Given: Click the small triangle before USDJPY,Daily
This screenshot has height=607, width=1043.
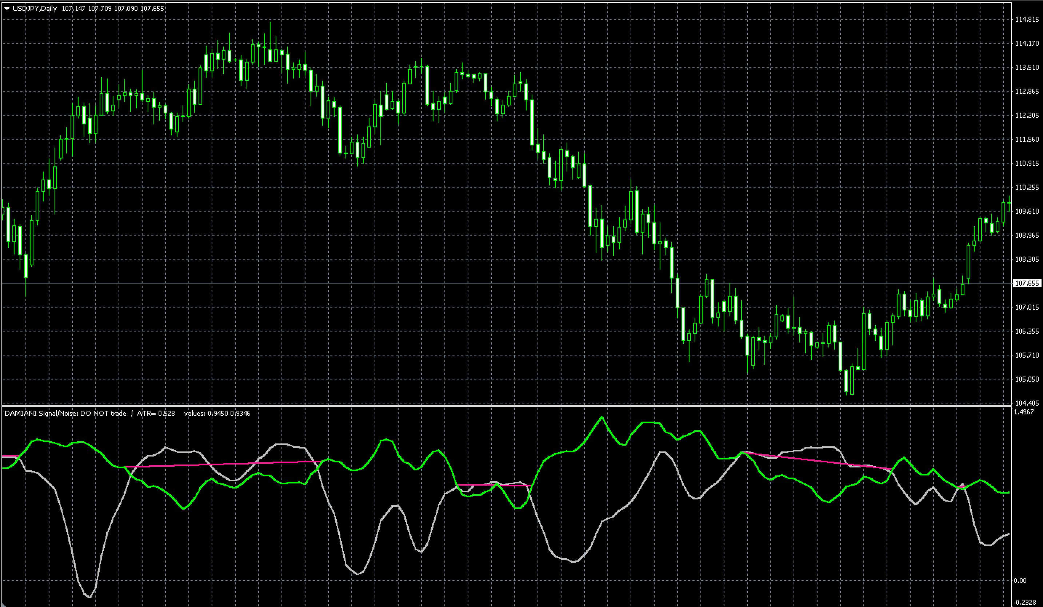Looking at the screenshot, I should 7,9.
